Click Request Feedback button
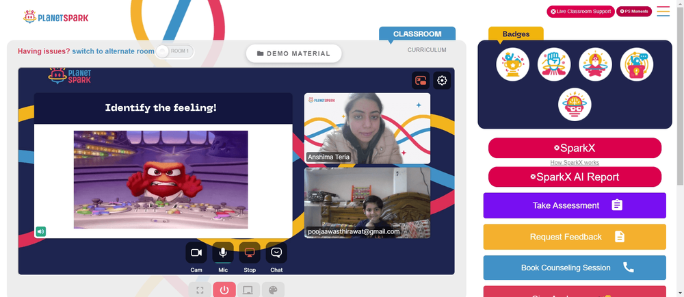The height and width of the screenshot is (297, 684). coord(575,237)
